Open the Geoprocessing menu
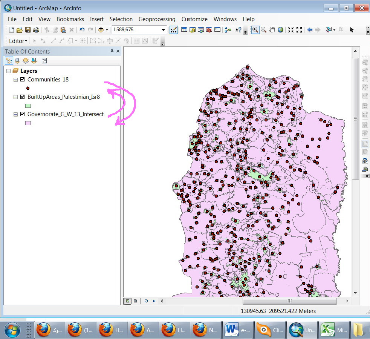The image size is (370, 339). point(157,19)
